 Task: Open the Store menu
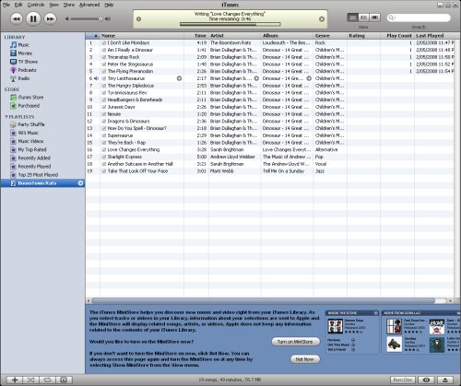[69, 5]
